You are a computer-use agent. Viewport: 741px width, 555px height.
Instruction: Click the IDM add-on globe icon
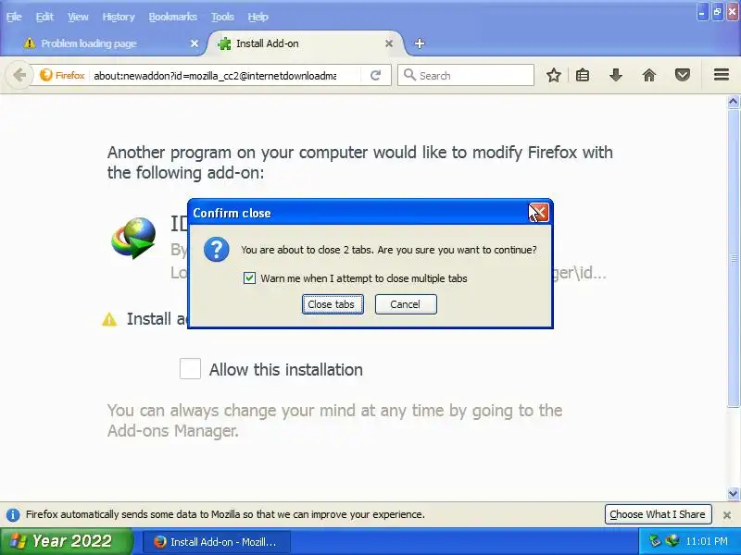(x=133, y=238)
